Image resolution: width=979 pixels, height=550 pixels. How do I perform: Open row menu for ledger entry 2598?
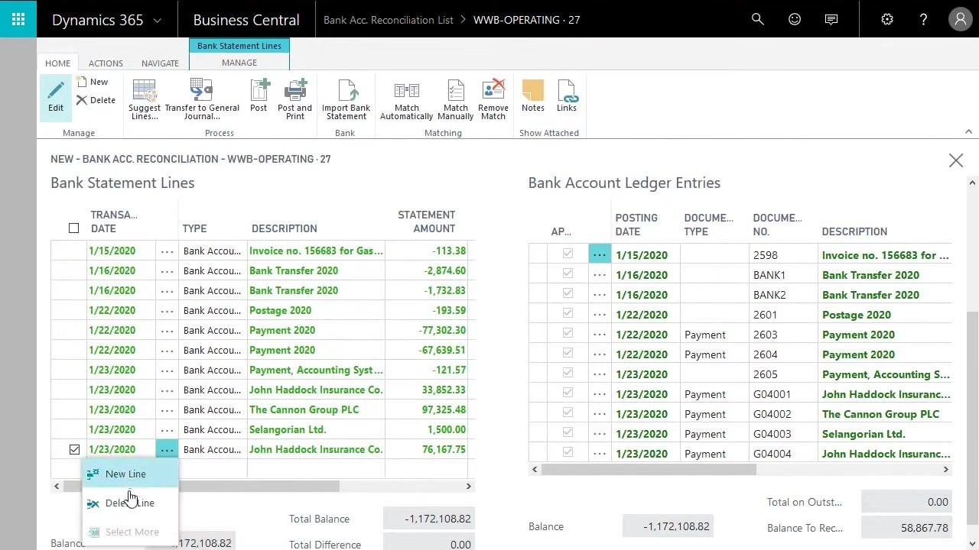pyautogui.click(x=600, y=254)
